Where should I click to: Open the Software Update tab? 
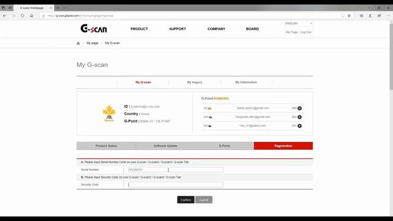[x=165, y=146]
